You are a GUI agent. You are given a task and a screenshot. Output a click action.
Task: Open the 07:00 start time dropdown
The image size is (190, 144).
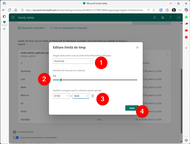tap(61, 96)
